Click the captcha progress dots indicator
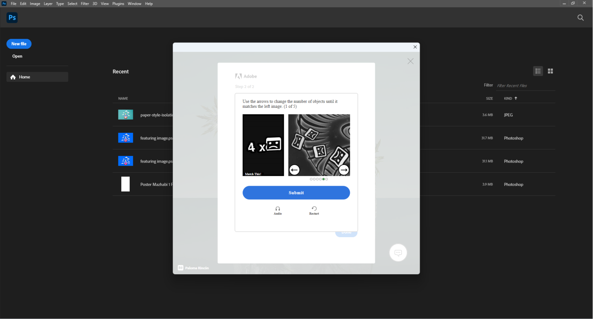The width and height of the screenshot is (593, 319). click(x=319, y=179)
